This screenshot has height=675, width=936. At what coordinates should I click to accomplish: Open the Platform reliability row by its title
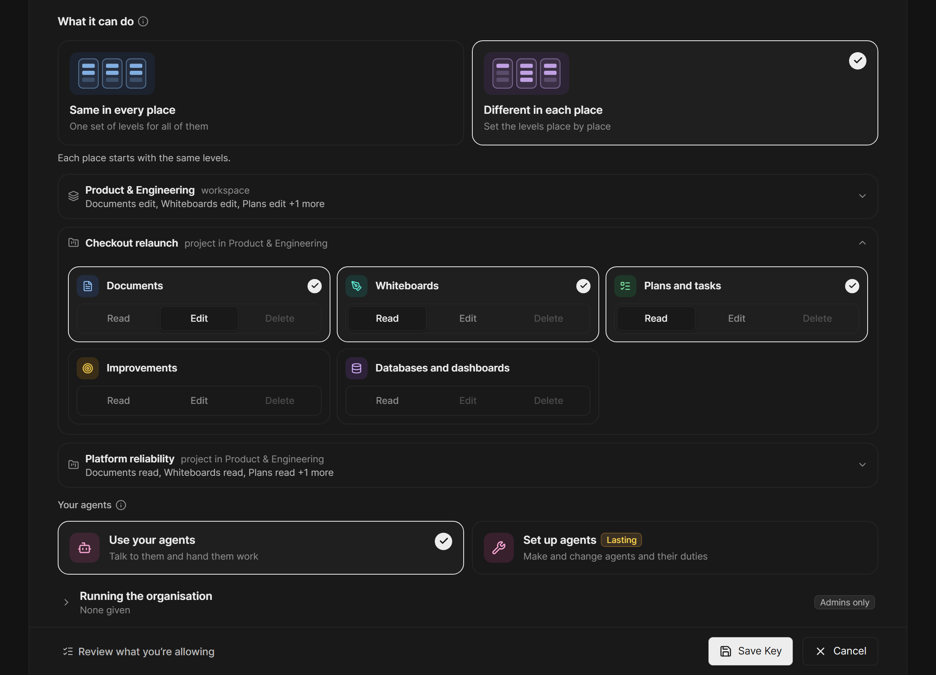coord(130,459)
